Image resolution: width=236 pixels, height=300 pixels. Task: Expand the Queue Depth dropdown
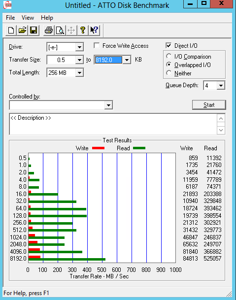click(221, 85)
